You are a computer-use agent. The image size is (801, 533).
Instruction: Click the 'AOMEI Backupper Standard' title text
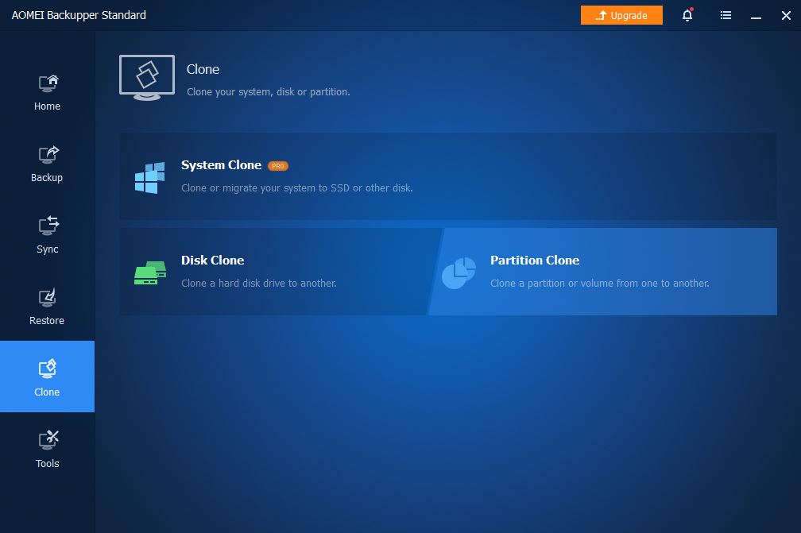coord(79,15)
